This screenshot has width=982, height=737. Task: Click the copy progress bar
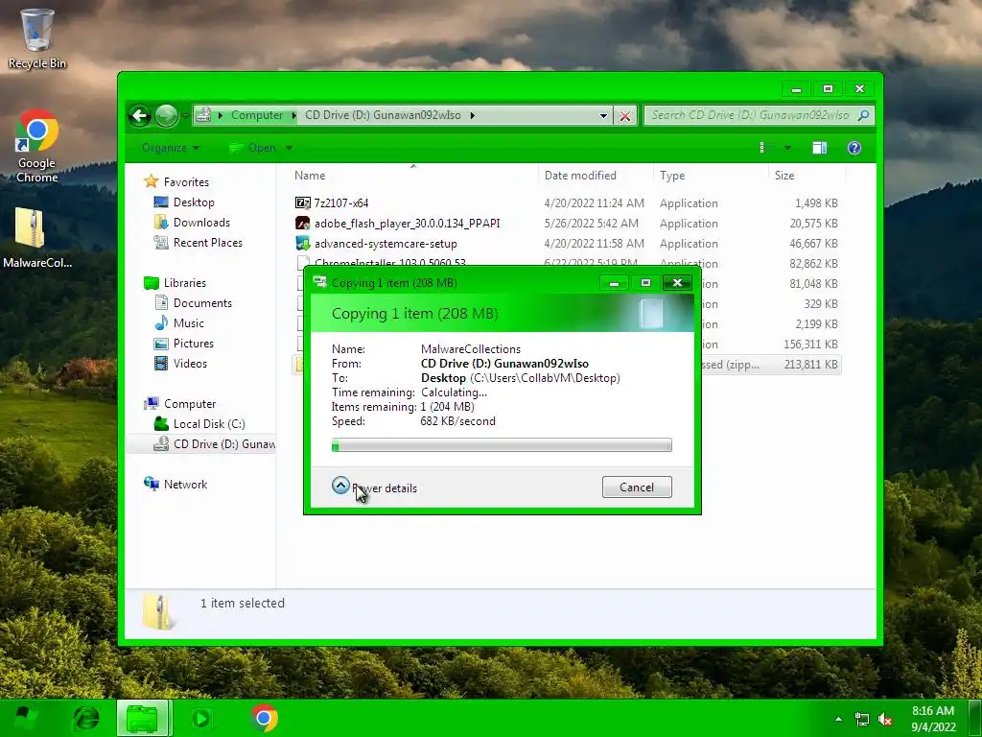pyautogui.click(x=502, y=445)
